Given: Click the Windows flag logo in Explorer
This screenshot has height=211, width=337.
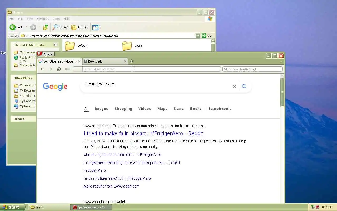Looking at the screenshot, I should (x=210, y=19).
